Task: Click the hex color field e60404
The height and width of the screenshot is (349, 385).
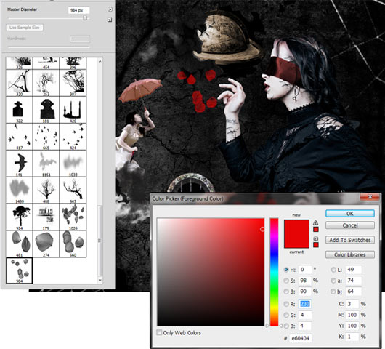Action: tap(301, 338)
